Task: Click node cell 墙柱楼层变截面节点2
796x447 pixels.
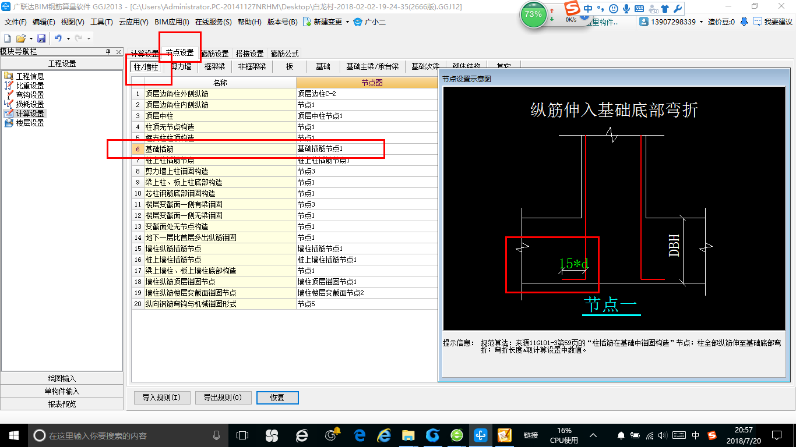Action: (367, 293)
